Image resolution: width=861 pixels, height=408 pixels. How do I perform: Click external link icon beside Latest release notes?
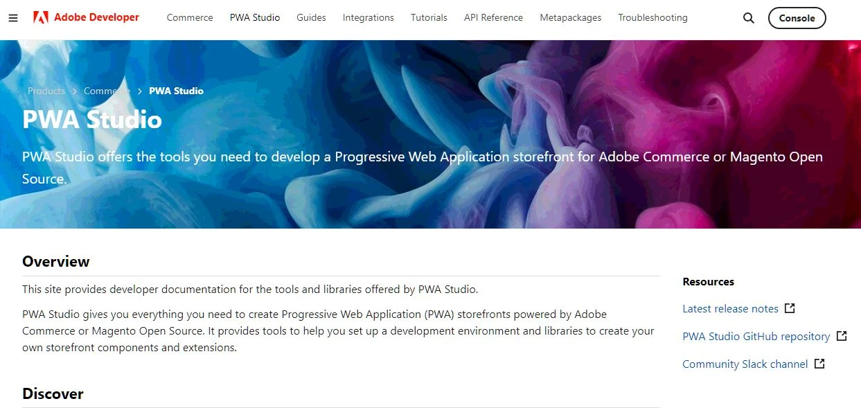click(790, 308)
